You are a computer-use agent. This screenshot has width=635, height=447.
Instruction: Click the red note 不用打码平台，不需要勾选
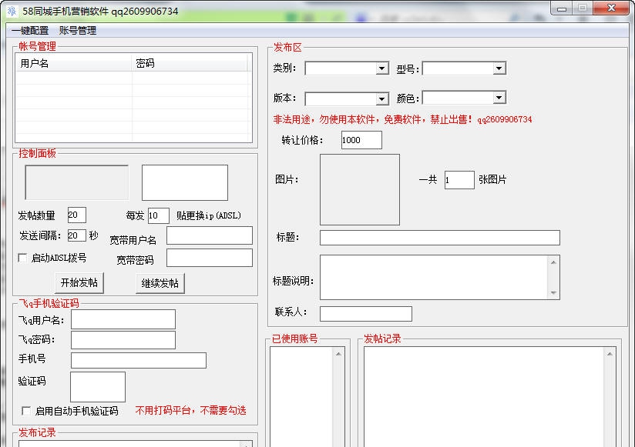pyautogui.click(x=191, y=411)
